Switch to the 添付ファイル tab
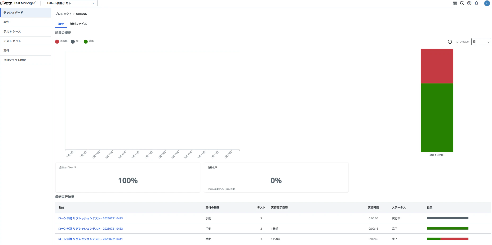Image resolution: width=492 pixels, height=245 pixels. point(78,24)
